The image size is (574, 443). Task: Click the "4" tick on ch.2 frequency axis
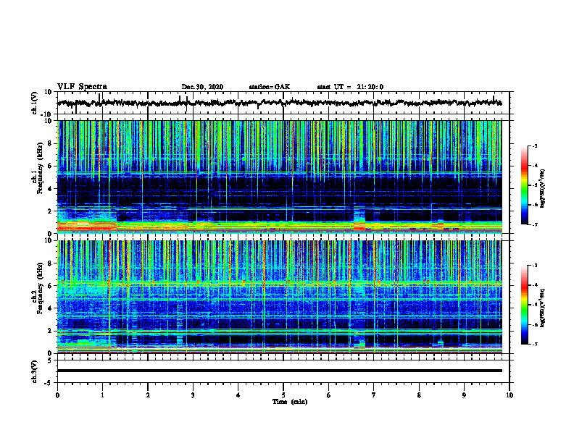click(50, 308)
